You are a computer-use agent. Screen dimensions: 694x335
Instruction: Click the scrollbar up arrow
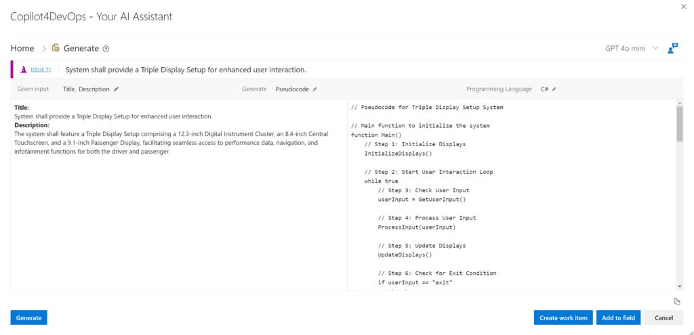pos(679,103)
